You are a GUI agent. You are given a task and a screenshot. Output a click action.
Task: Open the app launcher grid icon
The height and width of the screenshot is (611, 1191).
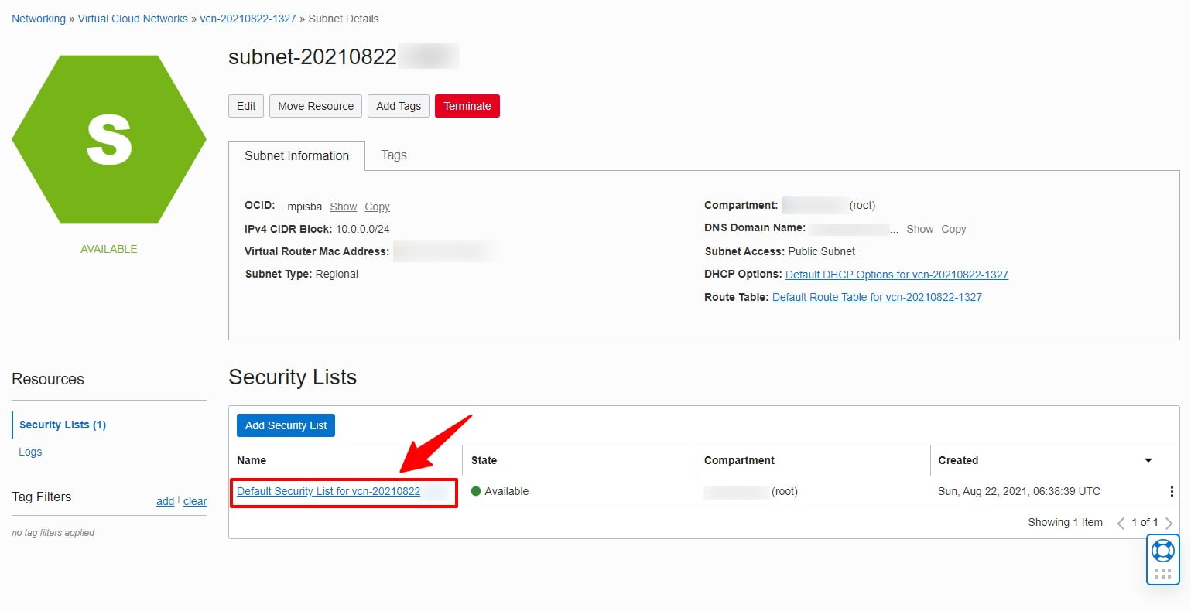(x=1162, y=573)
